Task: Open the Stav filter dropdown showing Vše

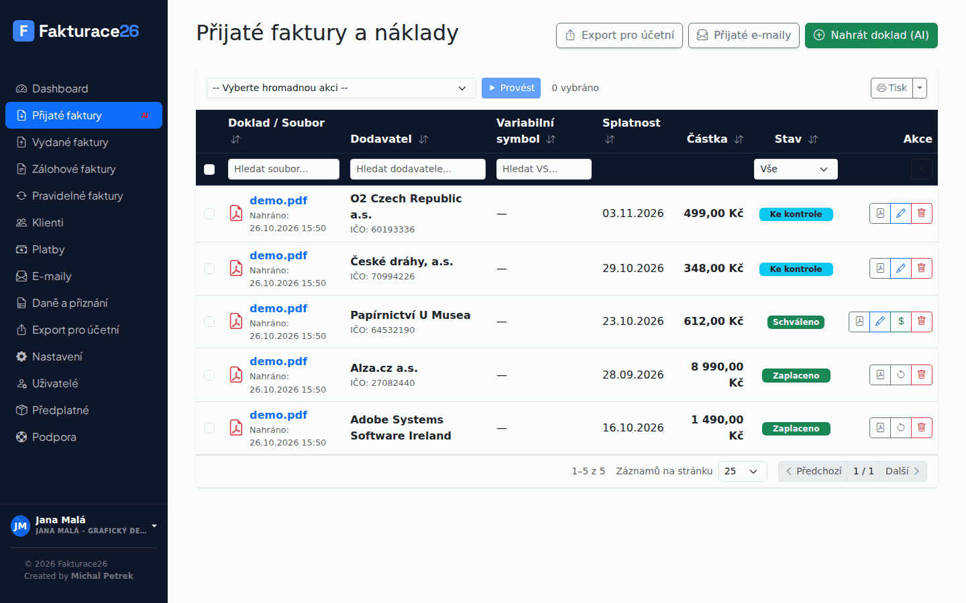Action: coord(796,169)
